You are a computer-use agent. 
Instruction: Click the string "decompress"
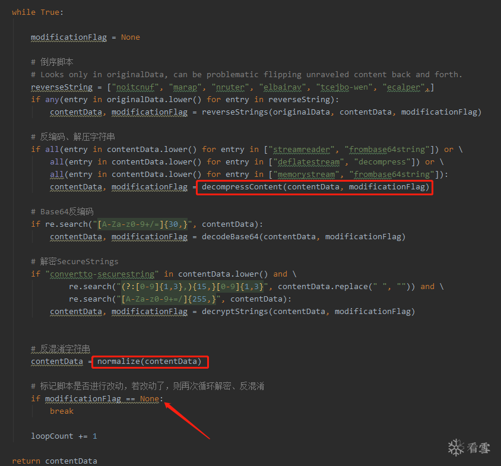pyautogui.click(x=382, y=162)
